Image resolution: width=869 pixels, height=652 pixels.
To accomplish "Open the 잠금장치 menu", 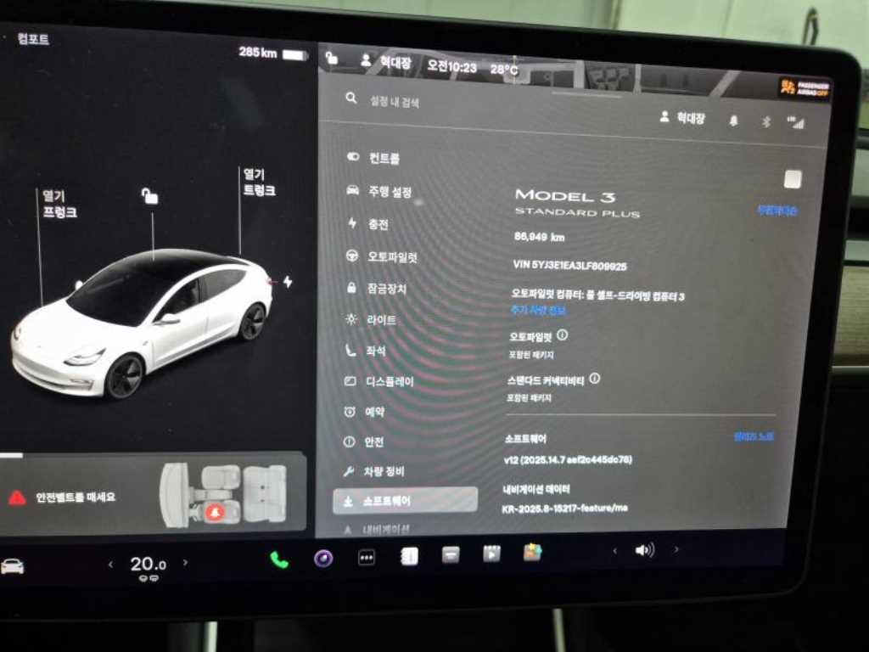I will pyautogui.click(x=376, y=289).
